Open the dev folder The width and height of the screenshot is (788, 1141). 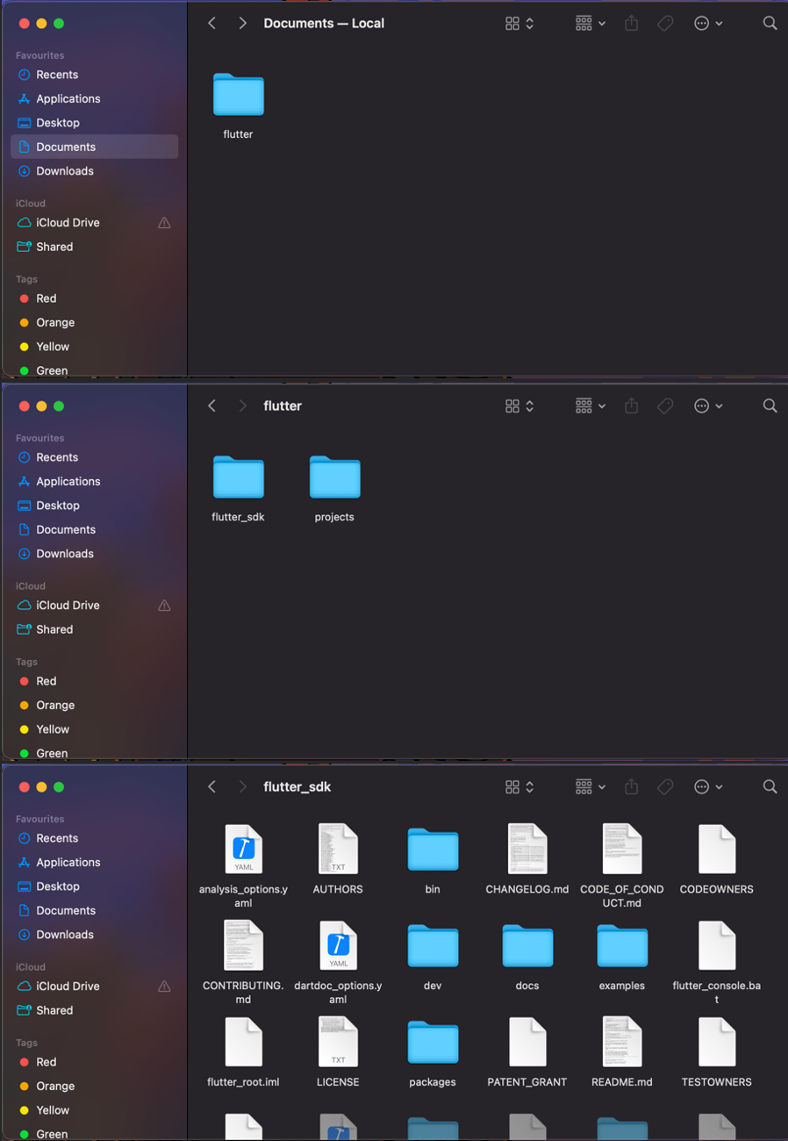(433, 946)
